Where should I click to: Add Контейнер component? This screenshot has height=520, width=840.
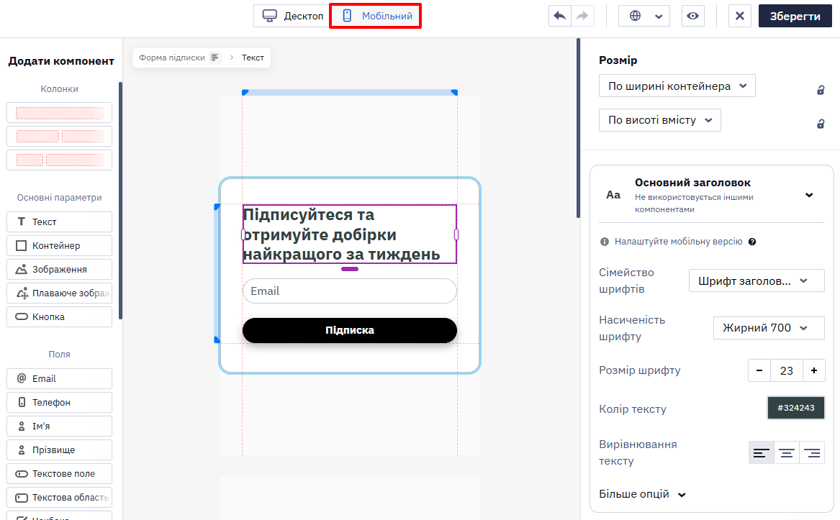(x=60, y=246)
